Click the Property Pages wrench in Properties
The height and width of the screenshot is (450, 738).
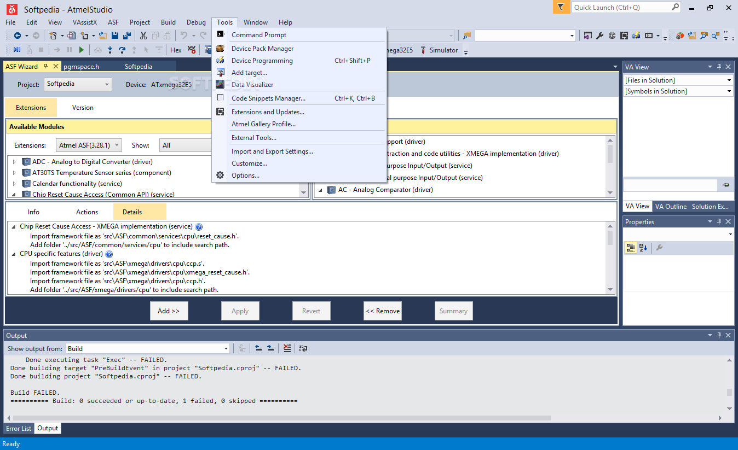tap(659, 248)
